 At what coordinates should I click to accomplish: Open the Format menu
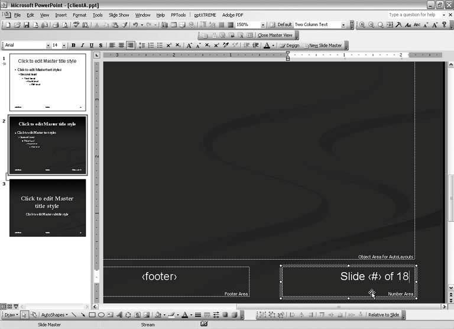(x=79, y=15)
